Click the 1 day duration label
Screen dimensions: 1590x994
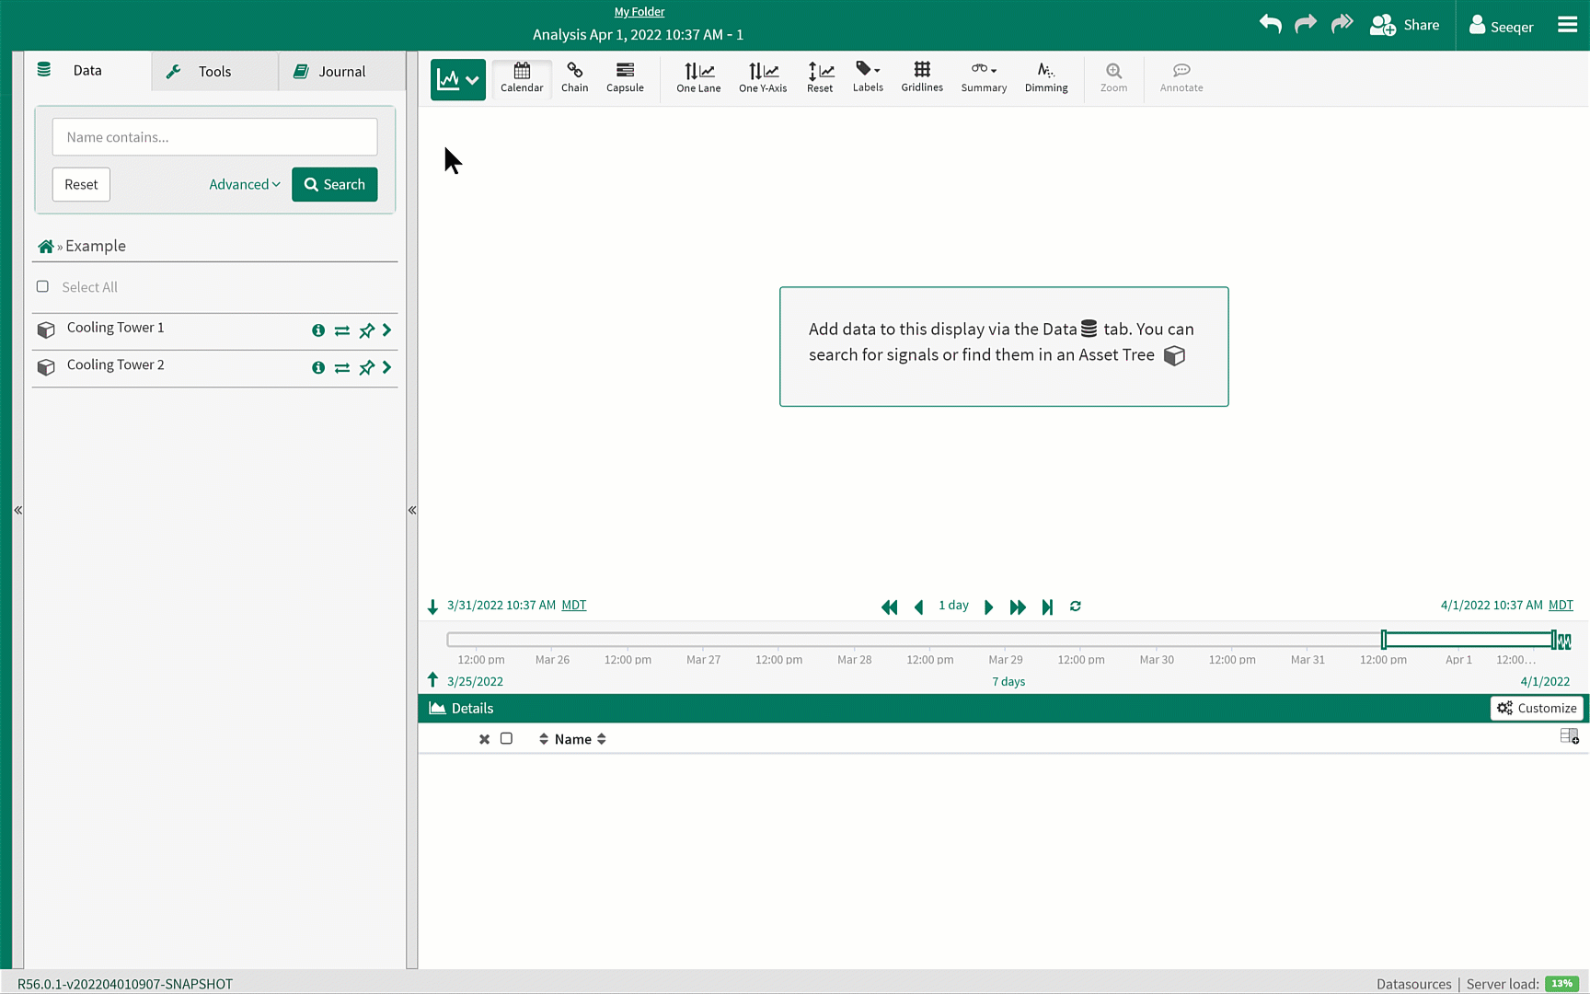coord(953,605)
